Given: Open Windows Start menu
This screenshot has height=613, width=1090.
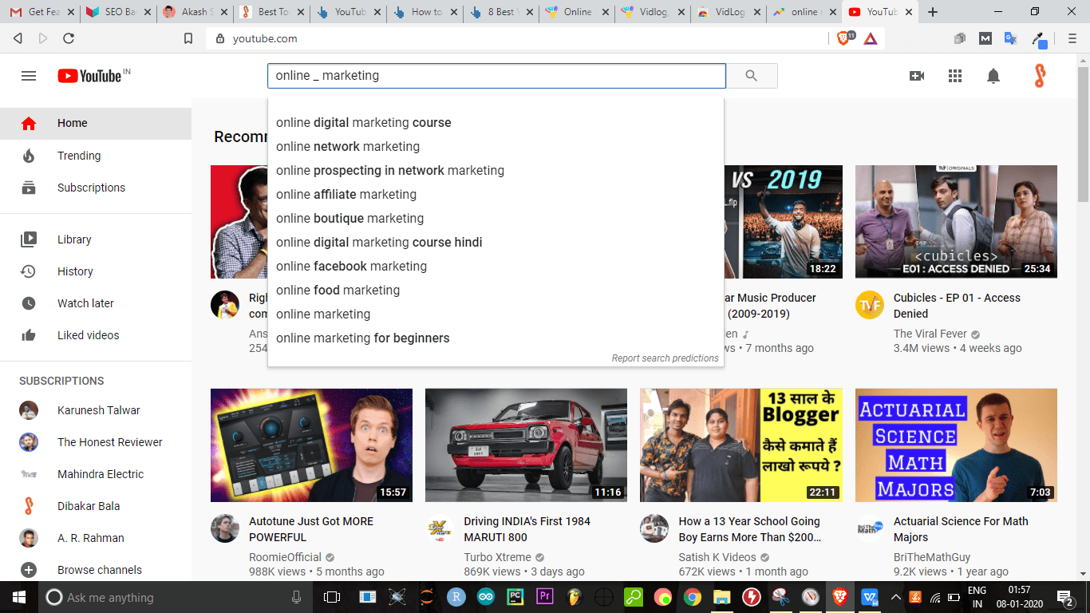Looking at the screenshot, I should (x=19, y=597).
